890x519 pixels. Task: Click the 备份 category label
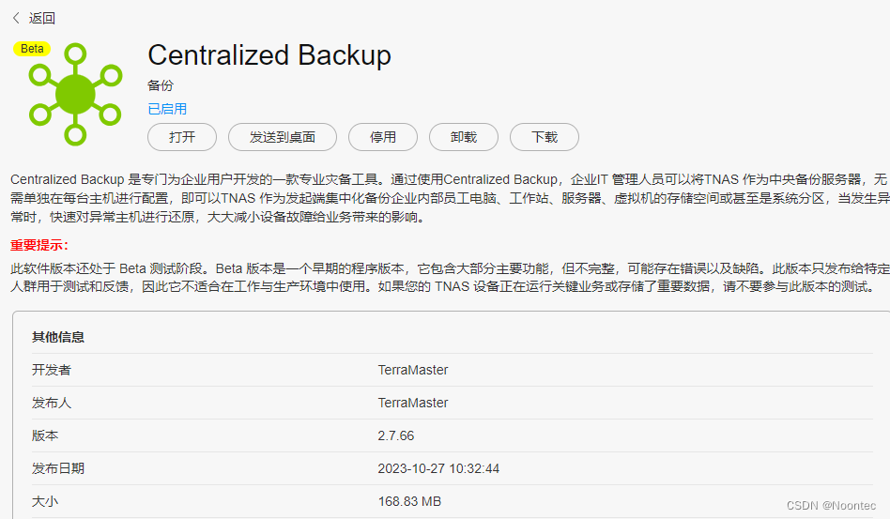coord(161,85)
